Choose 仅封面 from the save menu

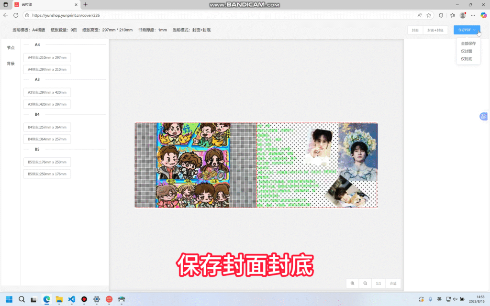click(x=467, y=51)
